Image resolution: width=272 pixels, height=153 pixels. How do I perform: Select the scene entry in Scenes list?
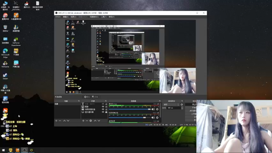pos(67,104)
